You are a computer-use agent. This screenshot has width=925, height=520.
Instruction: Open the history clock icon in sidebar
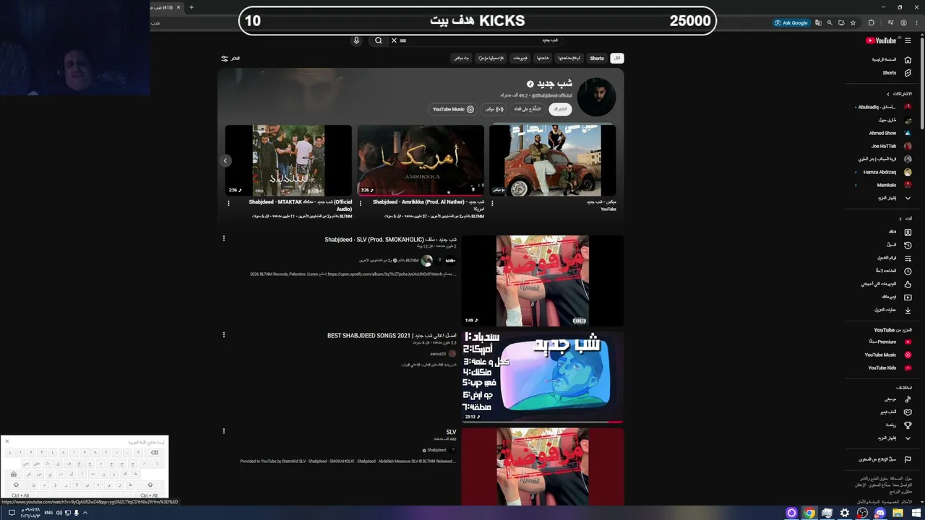908,245
